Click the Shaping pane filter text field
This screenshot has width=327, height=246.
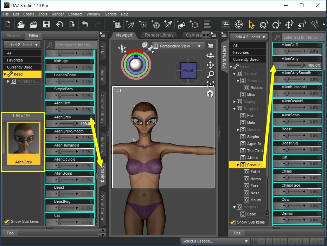pos(76,45)
